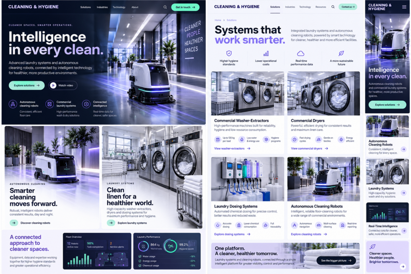Click the Energy efficient icon
Image resolution: width=411 pixels, height=274 pixels.
pyautogui.click(x=341, y=139)
